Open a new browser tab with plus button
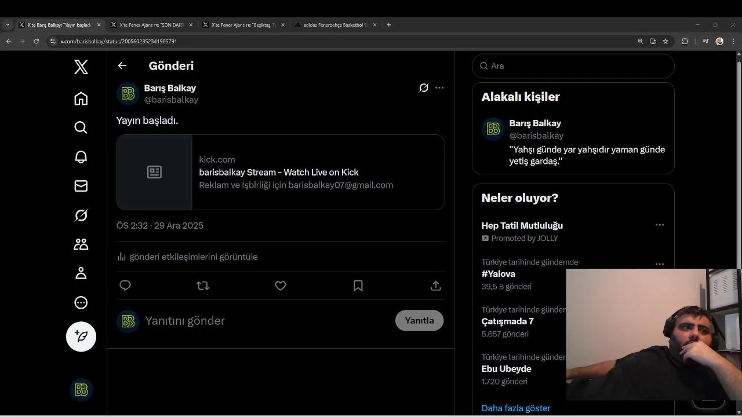 pos(388,25)
